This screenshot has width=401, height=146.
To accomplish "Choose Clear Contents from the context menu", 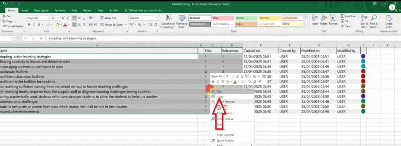I will (232, 135).
